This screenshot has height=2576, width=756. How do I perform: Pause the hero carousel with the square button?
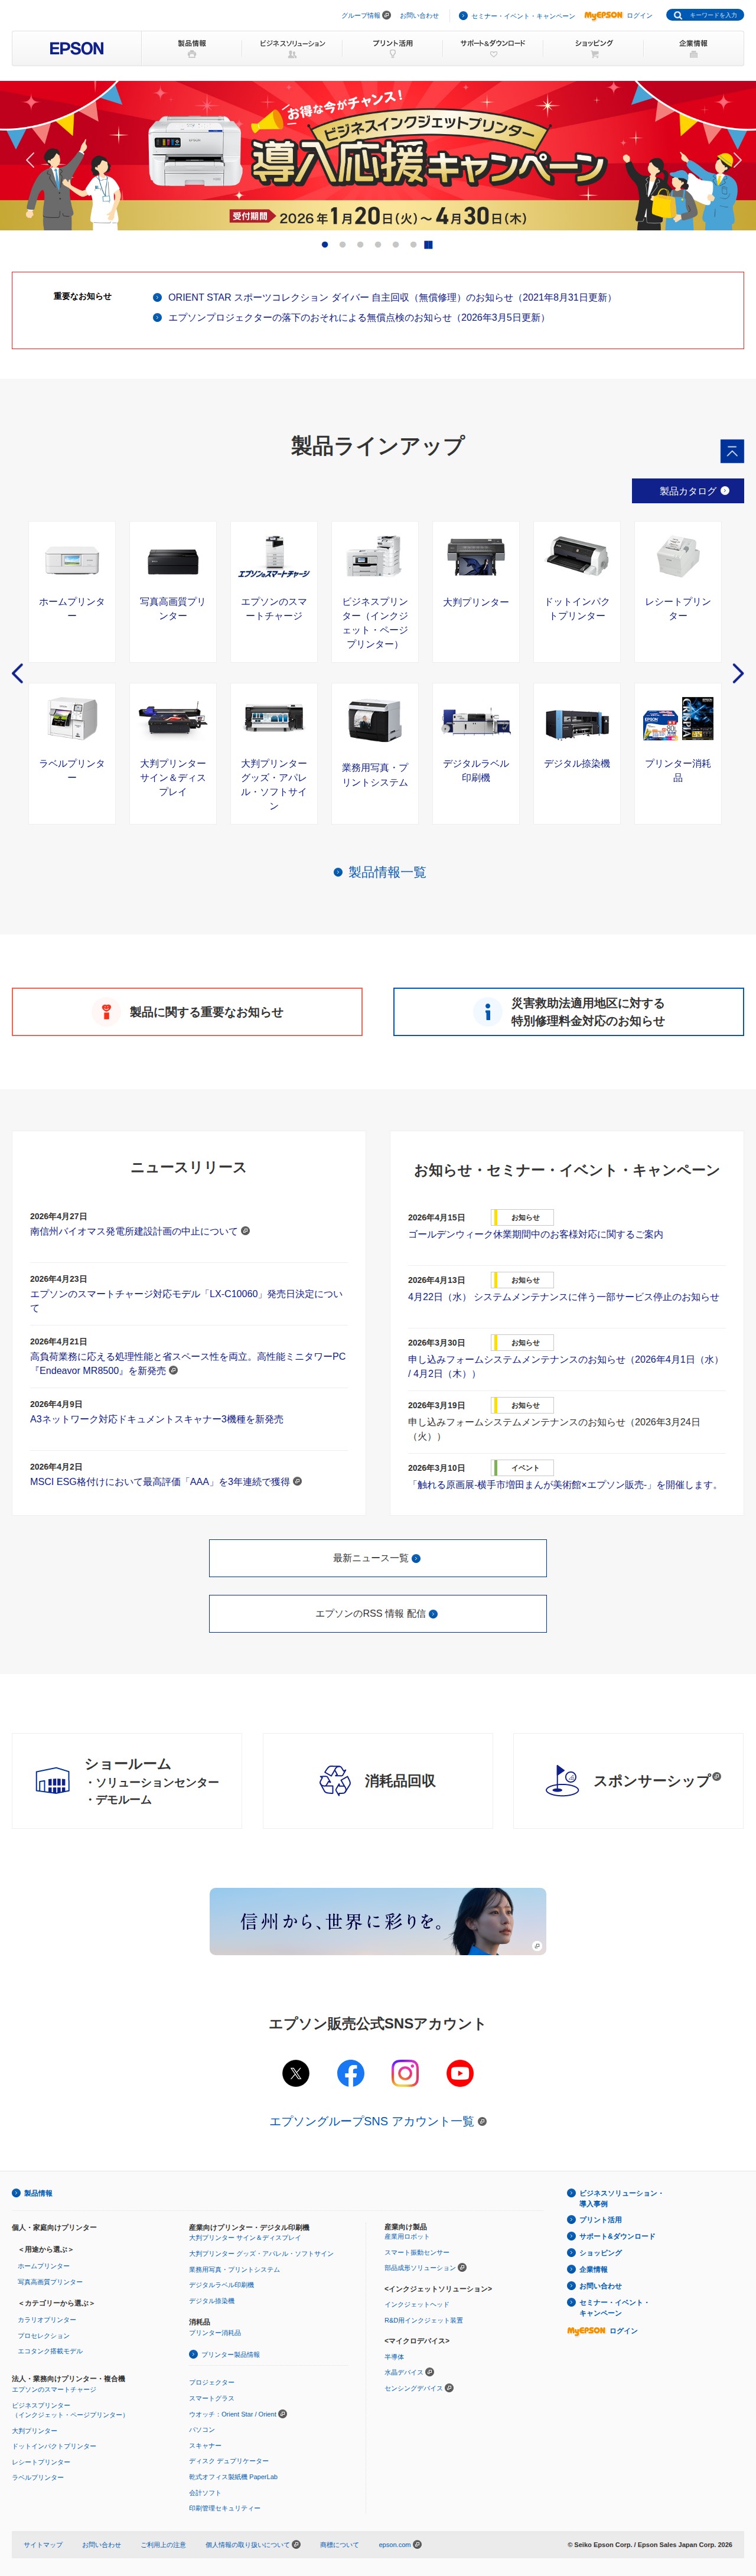pos(428,244)
